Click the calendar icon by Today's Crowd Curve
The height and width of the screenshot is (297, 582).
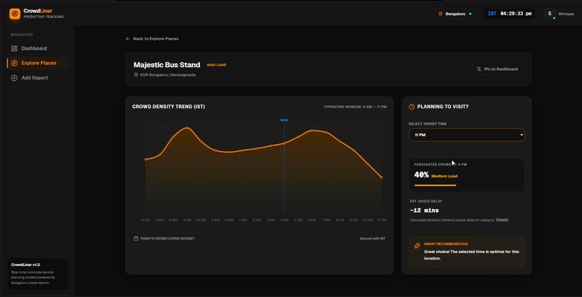(136, 239)
